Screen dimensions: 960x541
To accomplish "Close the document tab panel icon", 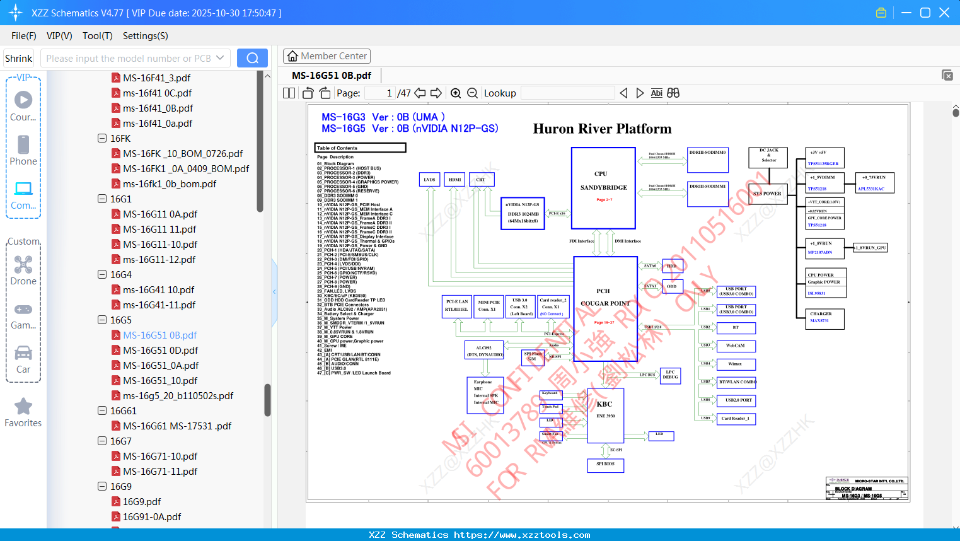I will tap(947, 75).
